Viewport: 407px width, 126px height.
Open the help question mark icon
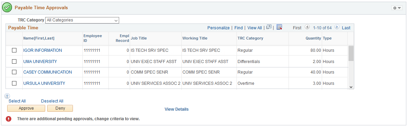coord(7,96)
